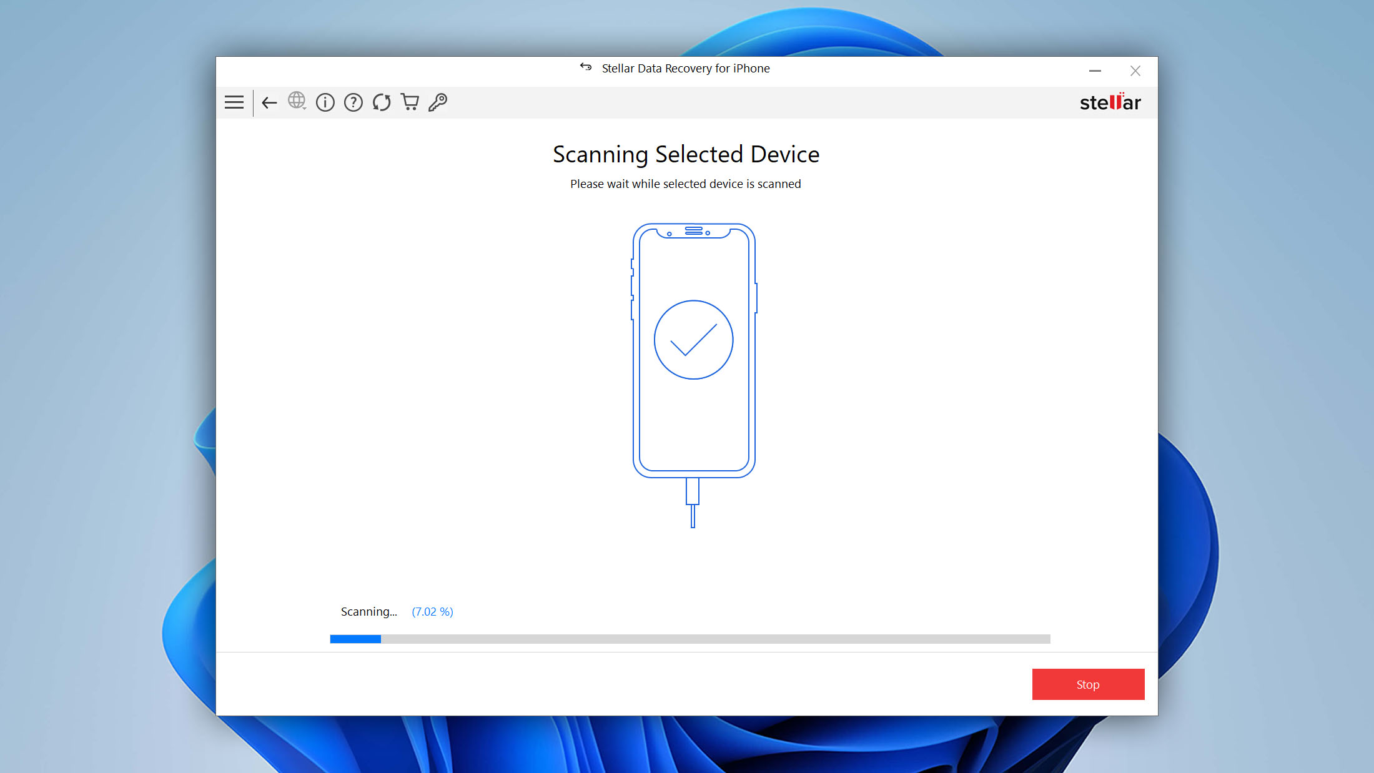Click the 7.02 % progress text
Screen dimensions: 1374x773
tap(432, 612)
